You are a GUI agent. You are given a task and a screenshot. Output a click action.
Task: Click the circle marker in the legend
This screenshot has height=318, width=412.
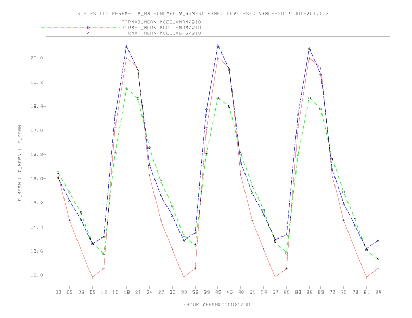tap(88, 28)
